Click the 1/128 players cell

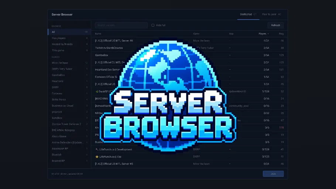[x=266, y=92]
